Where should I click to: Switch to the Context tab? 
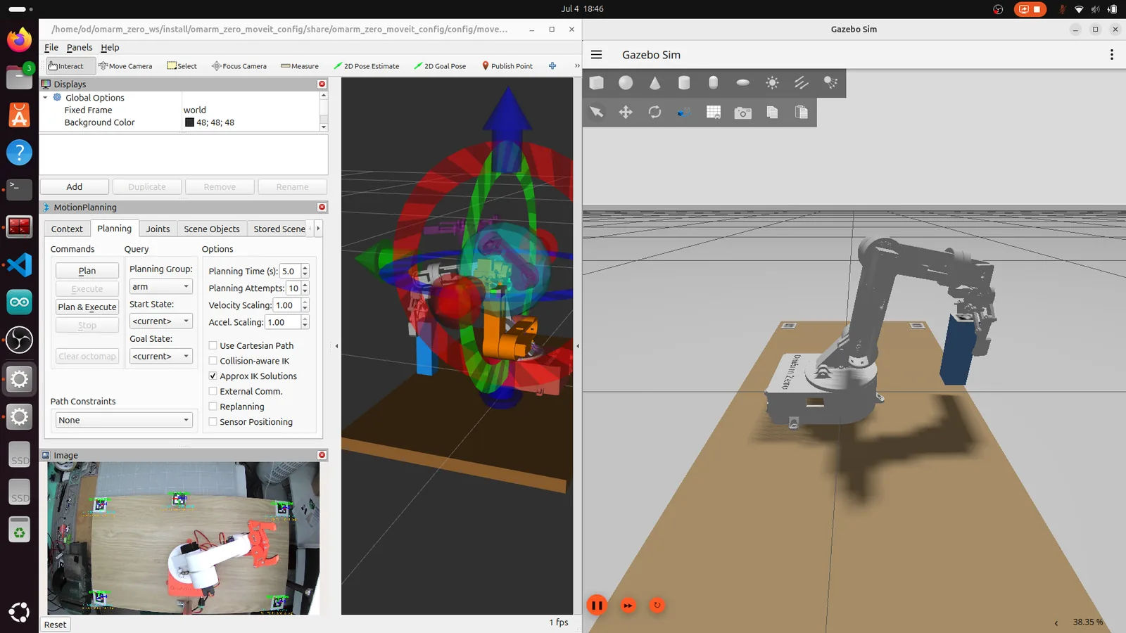(67, 229)
